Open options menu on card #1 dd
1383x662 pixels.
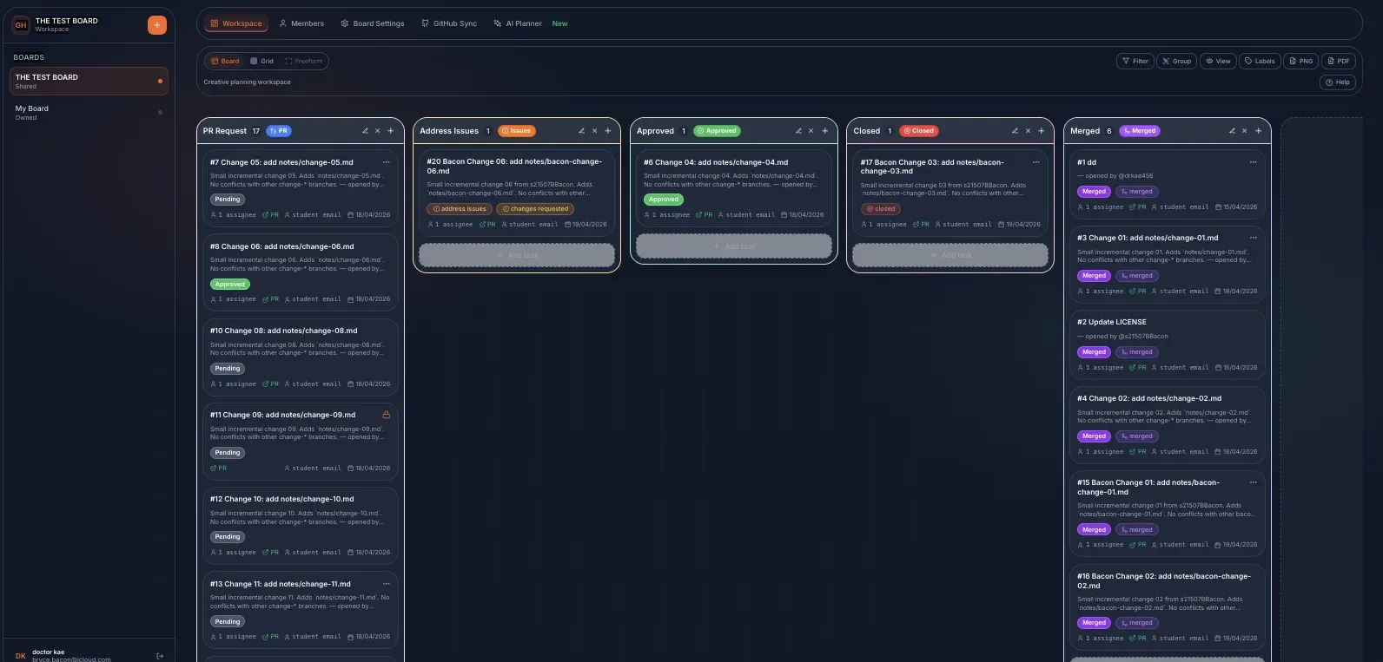pyautogui.click(x=1254, y=162)
